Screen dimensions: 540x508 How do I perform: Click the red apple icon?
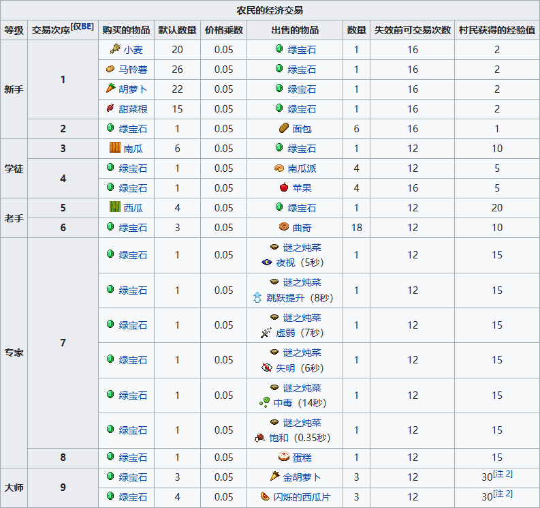point(284,188)
